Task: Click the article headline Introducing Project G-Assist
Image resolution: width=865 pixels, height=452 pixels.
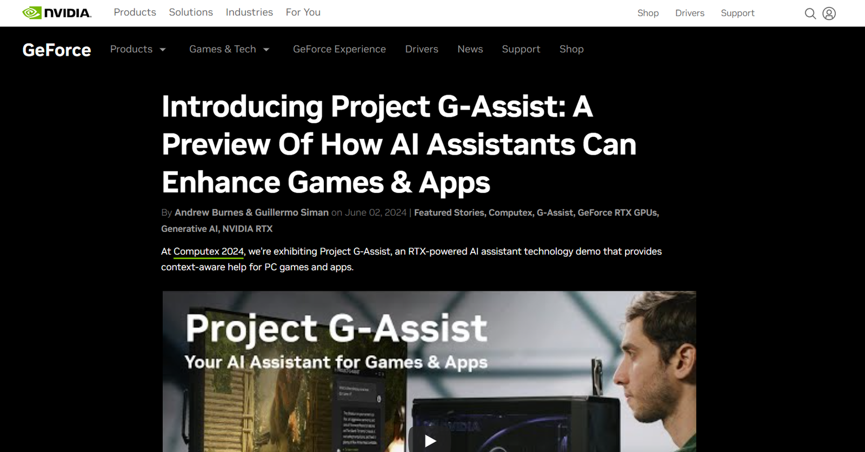Action: (399, 144)
